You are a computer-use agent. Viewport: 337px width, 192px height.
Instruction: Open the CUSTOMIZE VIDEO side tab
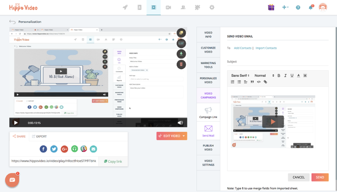pyautogui.click(x=208, y=50)
